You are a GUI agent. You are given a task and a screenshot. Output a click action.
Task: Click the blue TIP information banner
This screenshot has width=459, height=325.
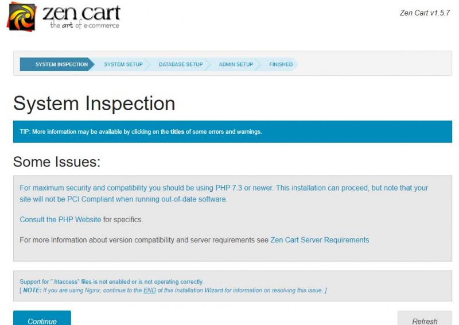[x=232, y=131]
